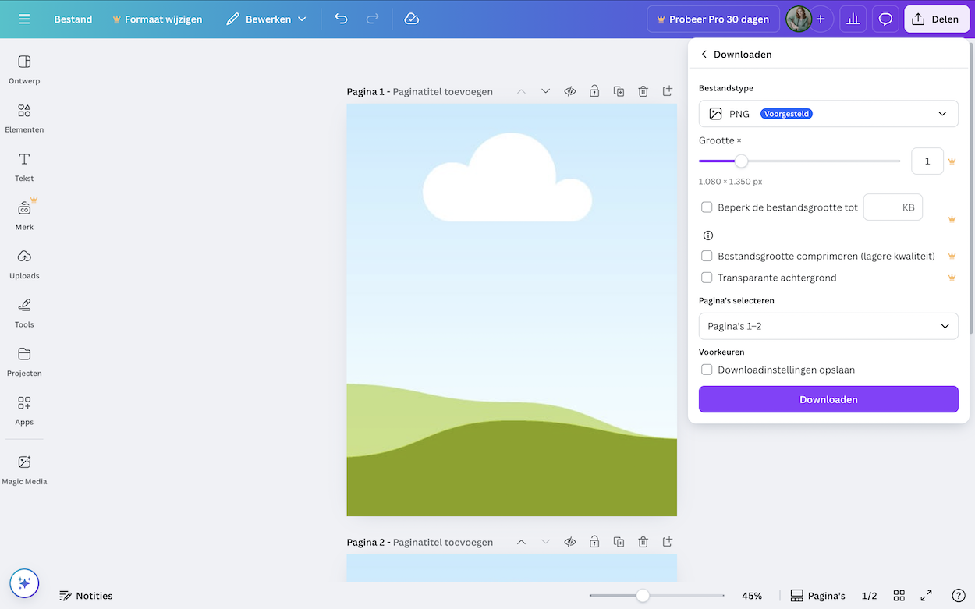Click Probeer Pro 30 dagen button
This screenshot has width=975, height=609.
713,19
